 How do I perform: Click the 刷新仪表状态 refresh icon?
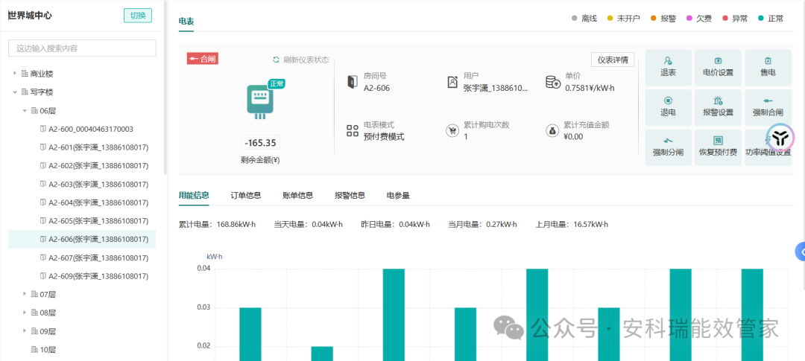pos(277,60)
